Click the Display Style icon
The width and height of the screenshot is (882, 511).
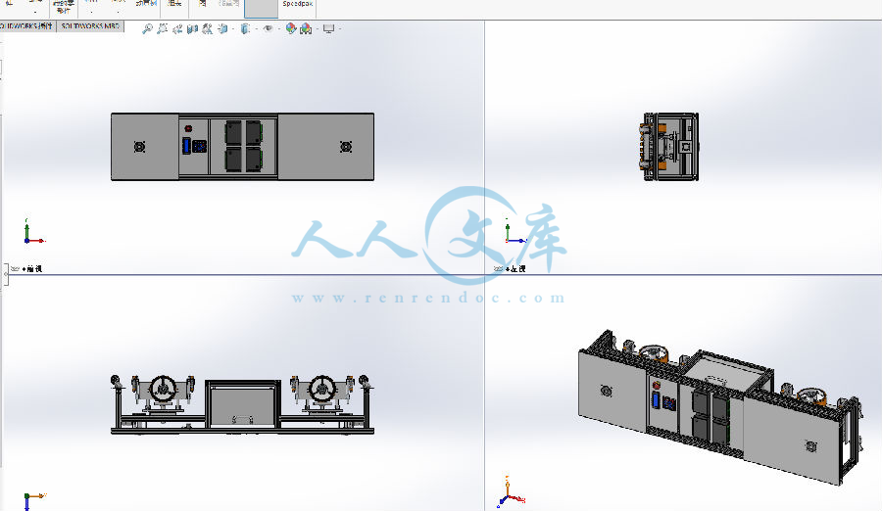click(x=245, y=29)
